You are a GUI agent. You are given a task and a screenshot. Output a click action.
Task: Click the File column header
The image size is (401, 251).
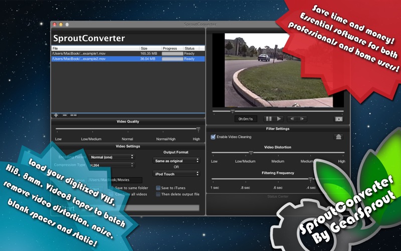click(95, 48)
